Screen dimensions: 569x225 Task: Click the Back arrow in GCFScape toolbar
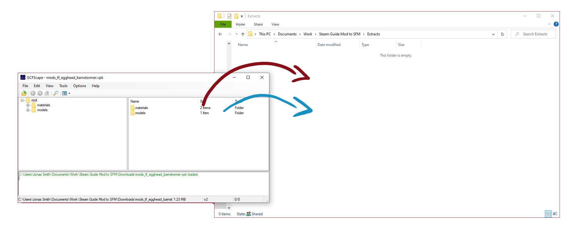33,93
